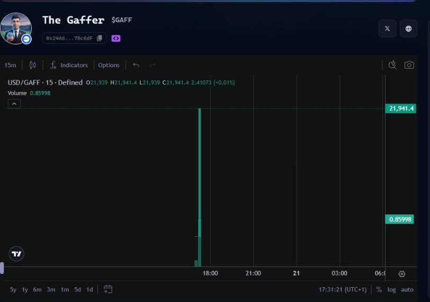The width and height of the screenshot is (430, 302).
Task: Click the 03:00 time axis label
Action: 339,273
